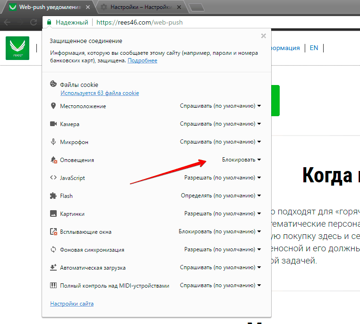Click the Полный контроль над MIDI-устройствами label
The height and width of the screenshot is (324, 360).
(x=114, y=286)
